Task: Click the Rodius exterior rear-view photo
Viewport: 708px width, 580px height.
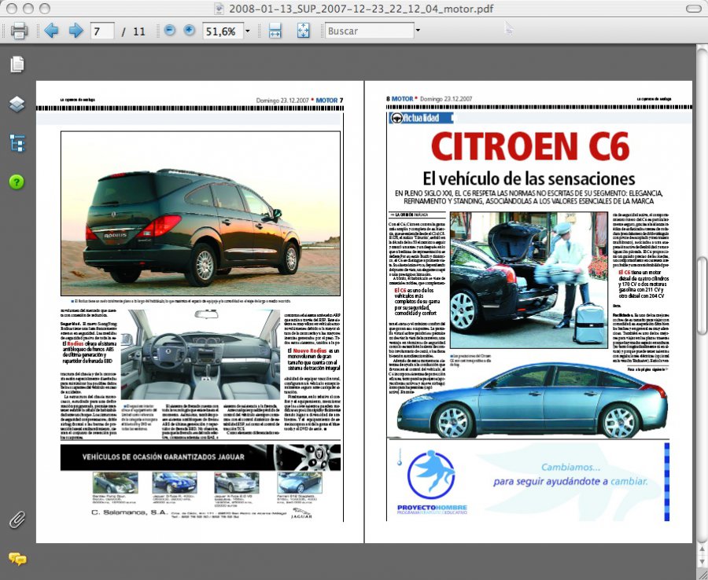Action: [x=201, y=213]
